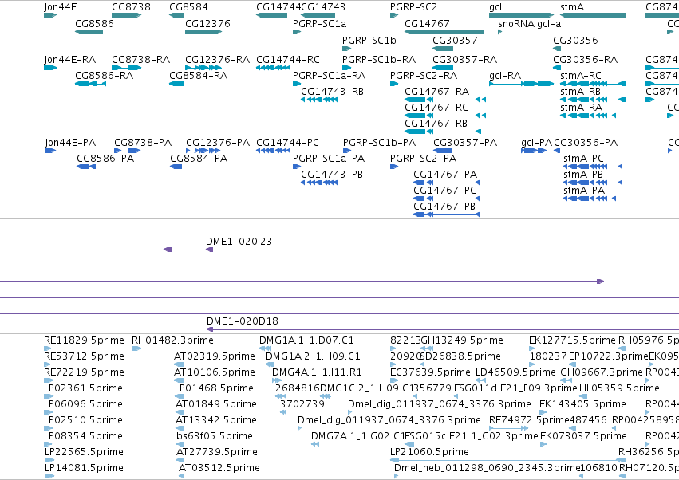The width and height of the screenshot is (679, 480).
Task: Click the stmA gene feature
Action: (593, 15)
